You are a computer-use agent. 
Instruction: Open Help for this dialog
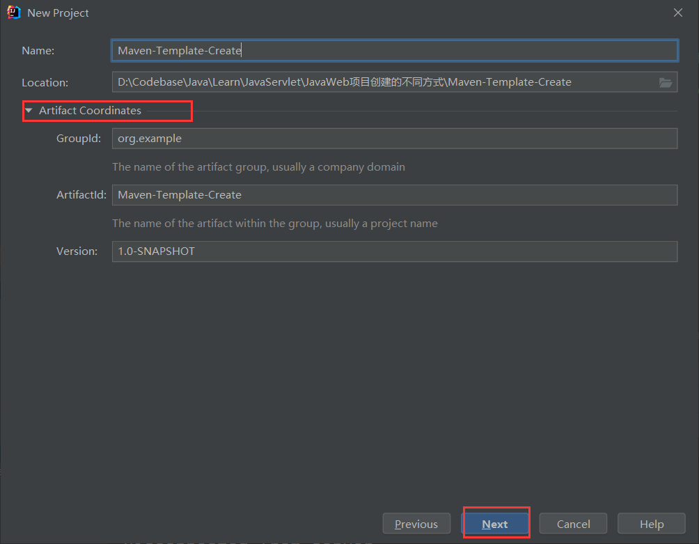652,524
